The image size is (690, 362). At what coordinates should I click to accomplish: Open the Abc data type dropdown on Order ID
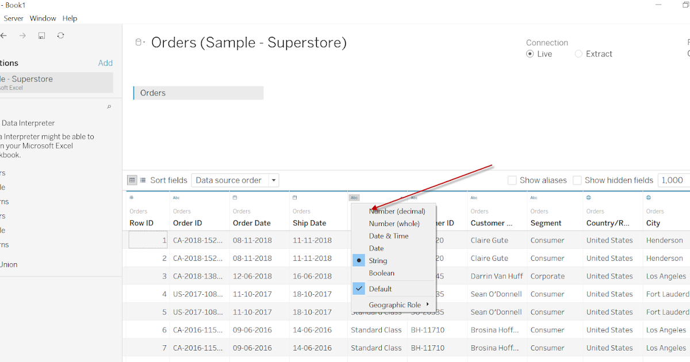[x=176, y=197]
